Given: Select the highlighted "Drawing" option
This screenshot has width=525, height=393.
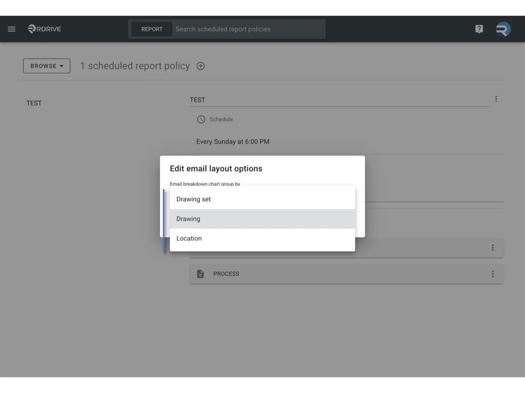Looking at the screenshot, I should (x=188, y=219).
